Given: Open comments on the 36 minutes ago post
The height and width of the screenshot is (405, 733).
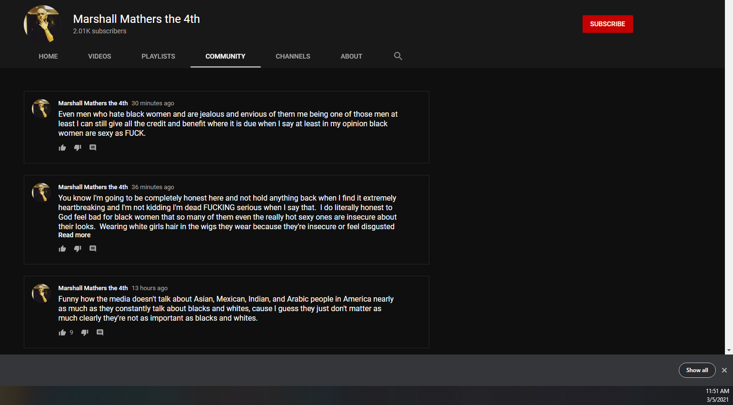Looking at the screenshot, I should (93, 249).
